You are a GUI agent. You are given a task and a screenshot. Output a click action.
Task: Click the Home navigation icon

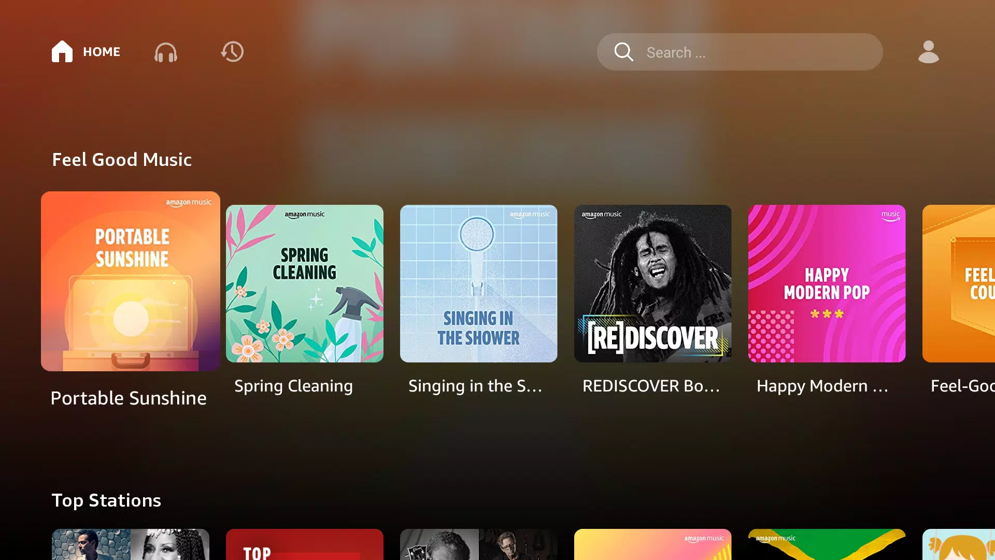coord(62,52)
